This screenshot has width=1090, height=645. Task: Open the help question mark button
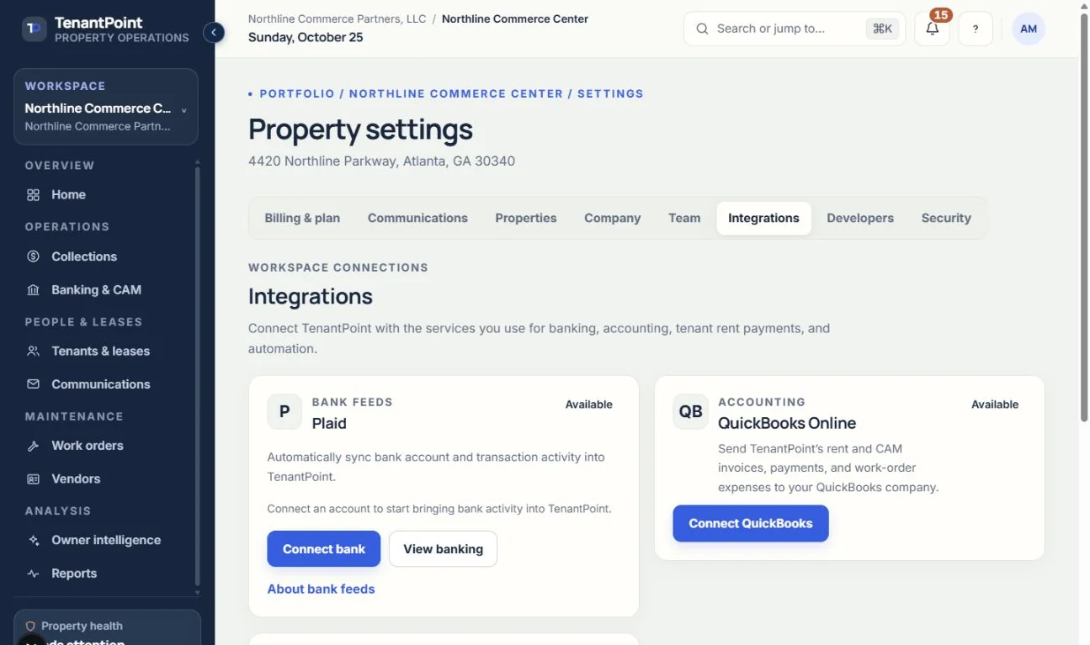[x=976, y=29]
